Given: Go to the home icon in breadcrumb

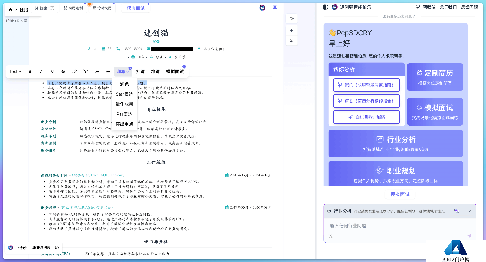Looking at the screenshot, I should (11, 10).
